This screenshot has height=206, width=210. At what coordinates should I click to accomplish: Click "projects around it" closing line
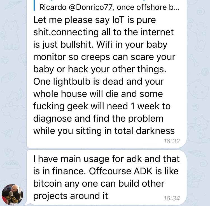click(71, 196)
